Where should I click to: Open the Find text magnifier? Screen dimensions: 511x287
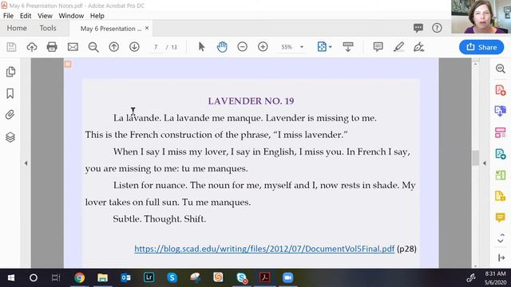point(93,47)
